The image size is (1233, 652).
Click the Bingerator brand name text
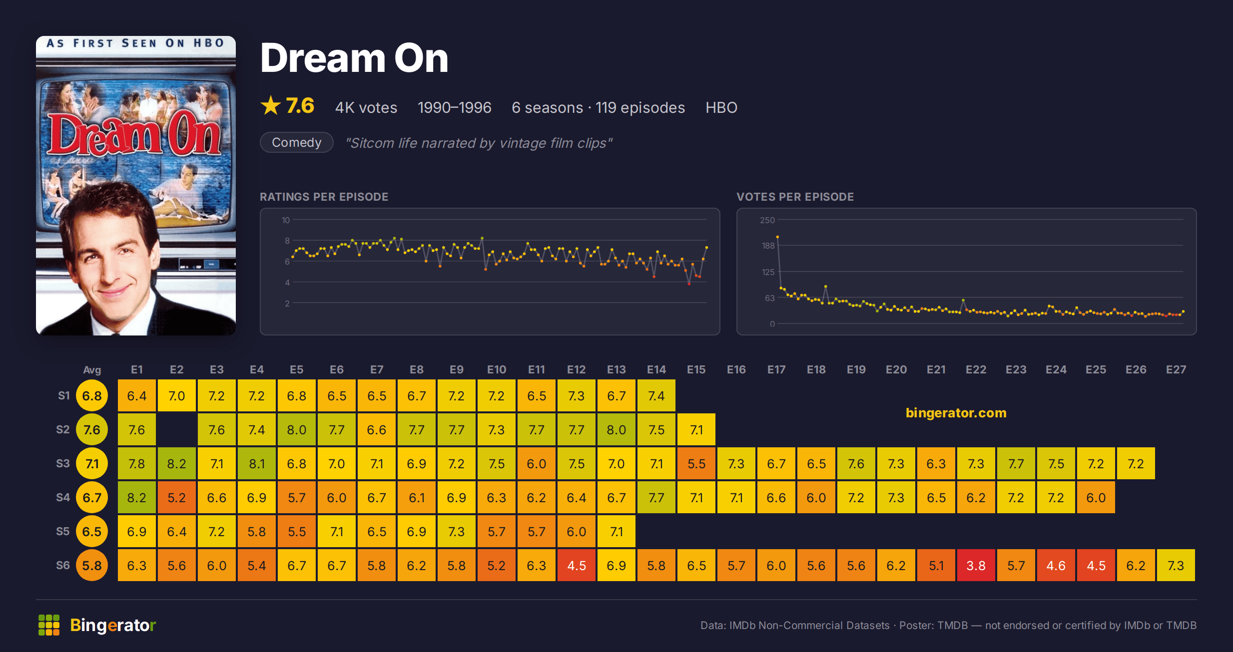click(x=113, y=625)
